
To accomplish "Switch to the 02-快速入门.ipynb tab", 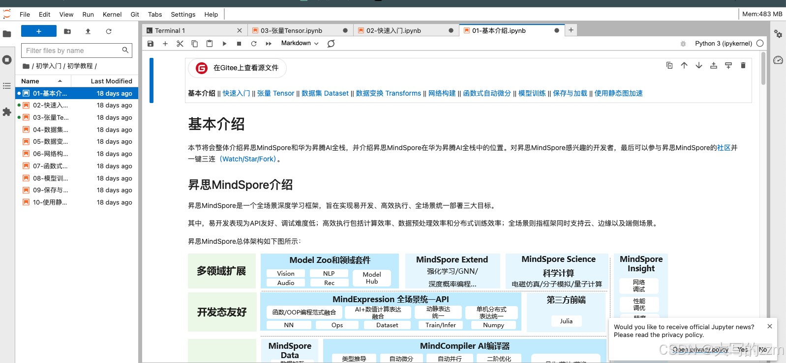I will click(x=406, y=30).
